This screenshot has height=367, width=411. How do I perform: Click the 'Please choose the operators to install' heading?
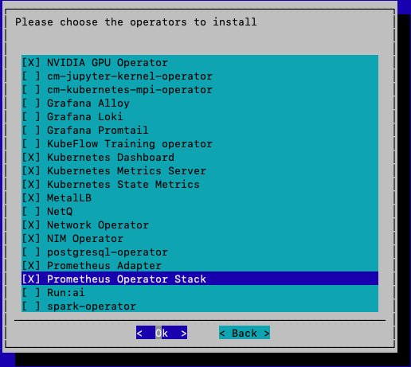136,21
